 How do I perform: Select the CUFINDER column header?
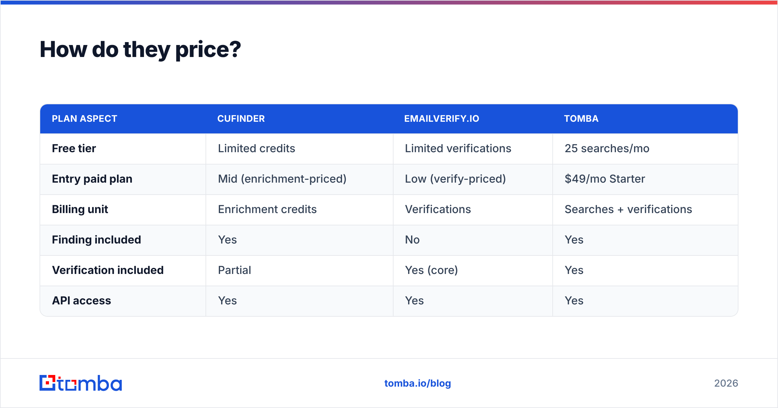(241, 119)
